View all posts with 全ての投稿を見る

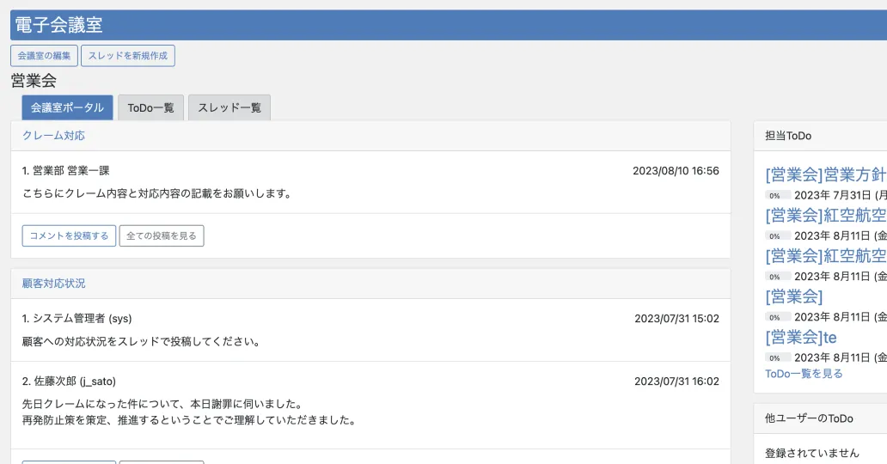(162, 235)
